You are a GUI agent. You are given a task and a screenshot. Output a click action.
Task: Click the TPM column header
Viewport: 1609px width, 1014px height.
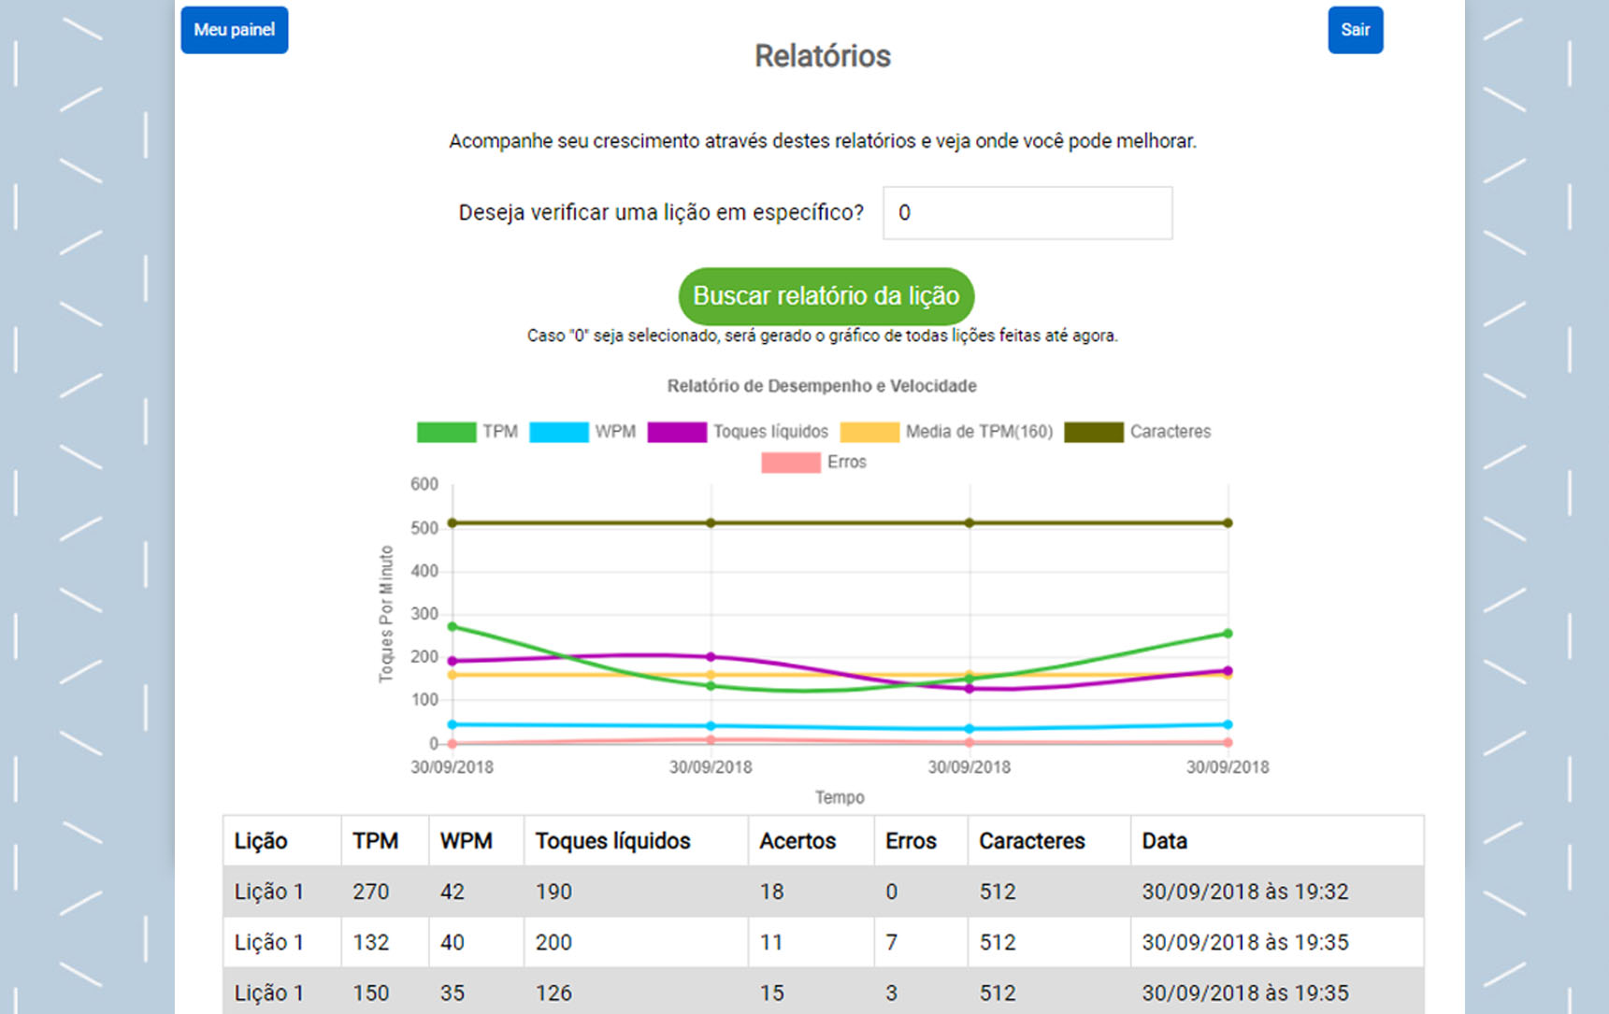point(375,841)
